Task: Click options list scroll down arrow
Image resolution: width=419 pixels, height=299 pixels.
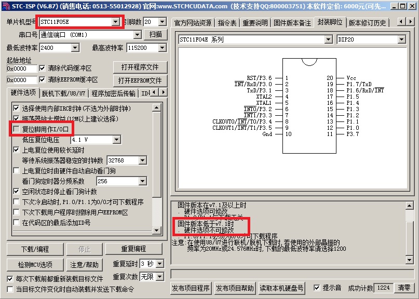Action: tap(157, 230)
